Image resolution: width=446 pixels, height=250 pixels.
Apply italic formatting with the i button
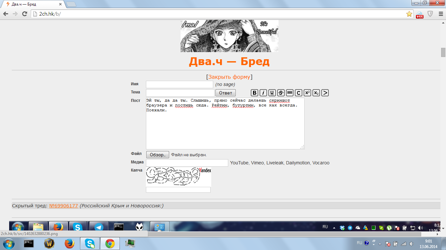coord(263,93)
